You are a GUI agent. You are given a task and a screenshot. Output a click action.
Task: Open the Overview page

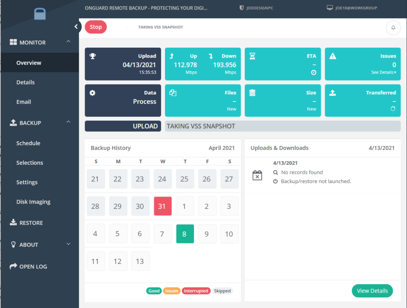[40, 63]
